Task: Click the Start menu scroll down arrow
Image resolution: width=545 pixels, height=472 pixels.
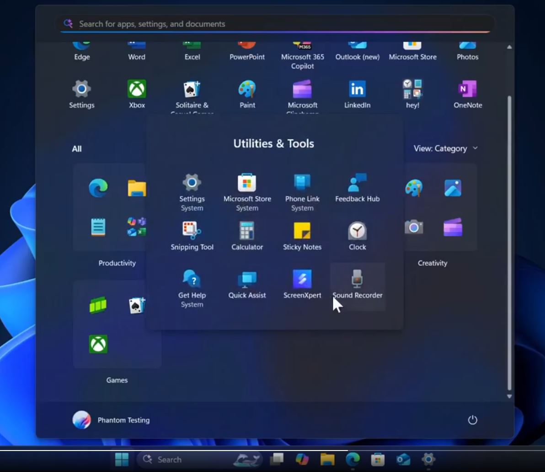Action: pyautogui.click(x=509, y=397)
